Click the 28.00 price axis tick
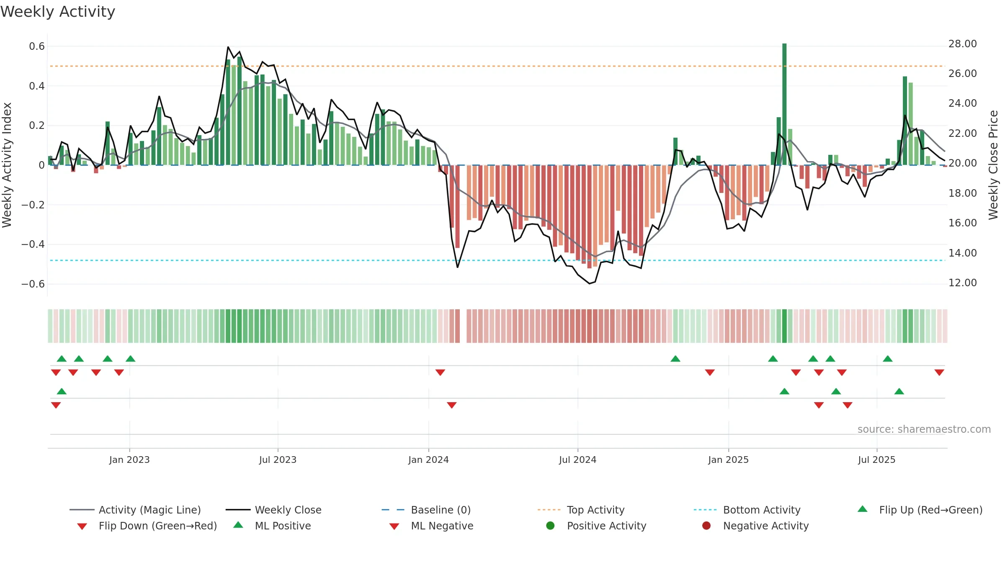This screenshot has width=1005, height=565. tap(962, 44)
